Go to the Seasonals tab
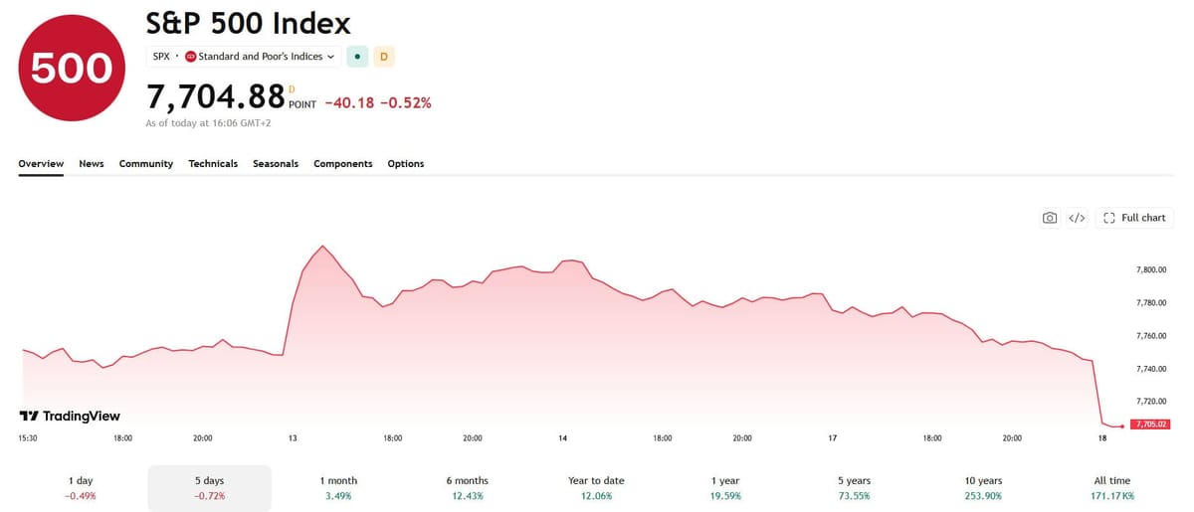This screenshot has width=1194, height=512. (276, 164)
